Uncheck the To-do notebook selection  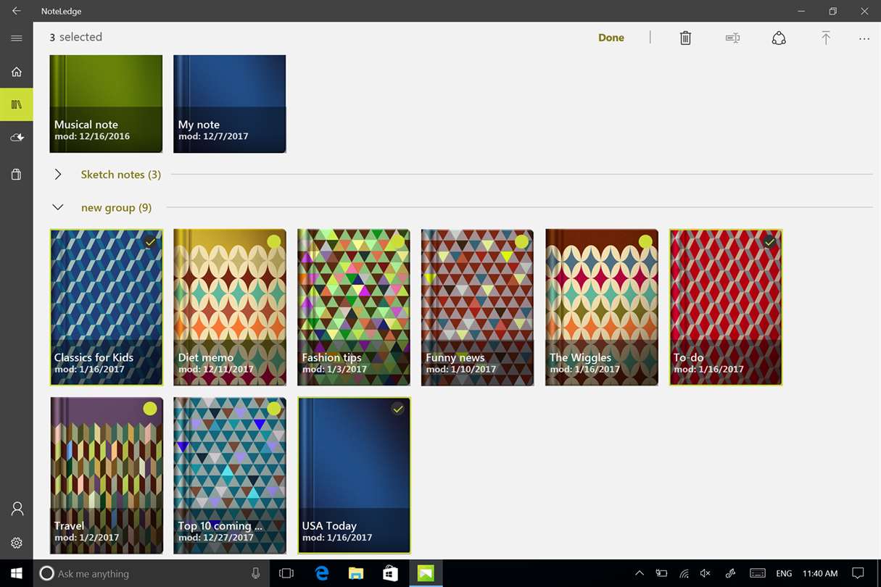click(x=769, y=241)
